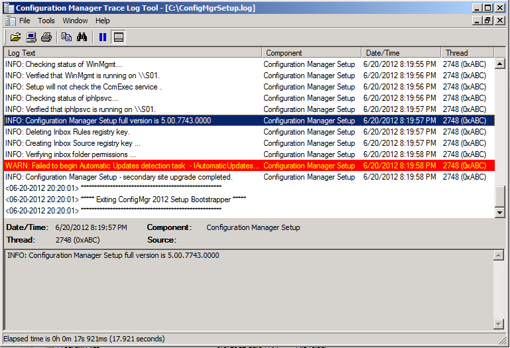Click the inner document Minimize button

(477, 21)
